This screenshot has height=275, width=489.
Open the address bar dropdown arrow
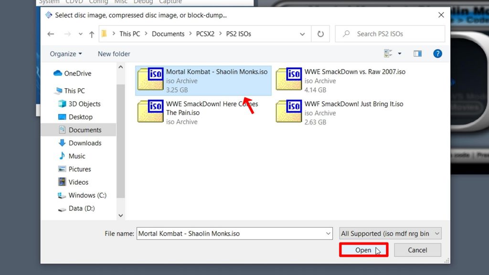pyautogui.click(x=302, y=33)
